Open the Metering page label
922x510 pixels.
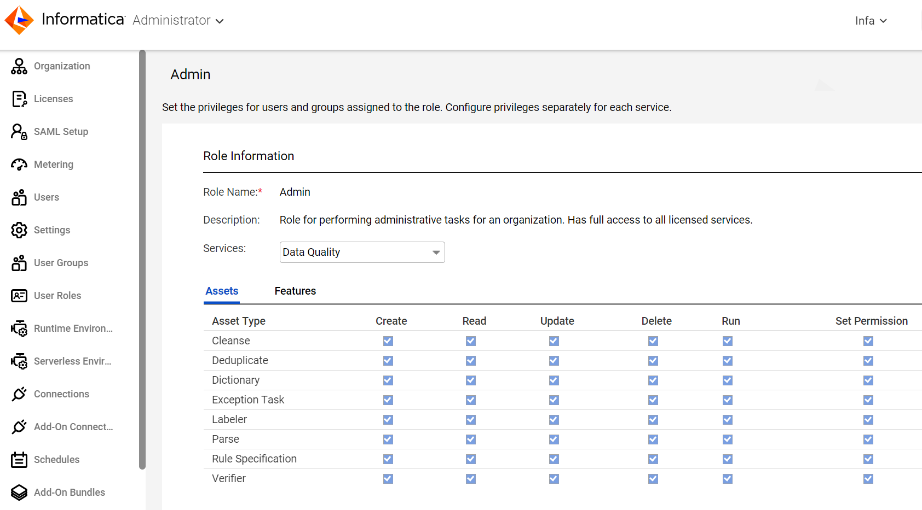point(54,165)
